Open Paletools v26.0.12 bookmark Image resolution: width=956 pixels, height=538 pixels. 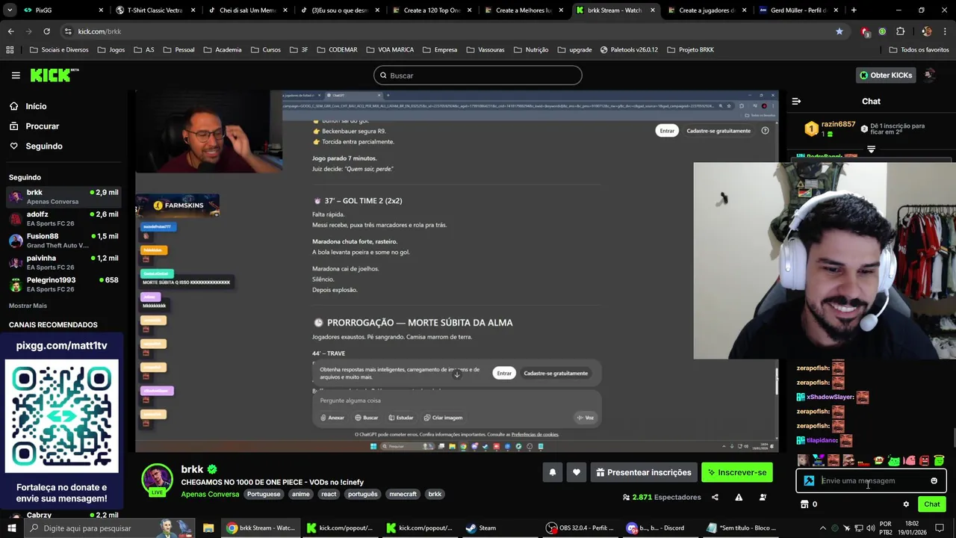[629, 49]
